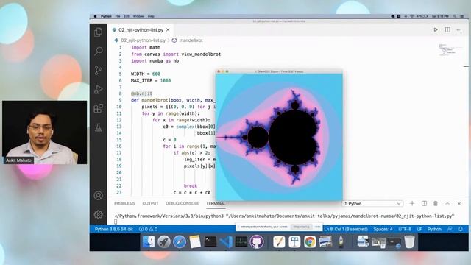Switch to the OUTPUT tab
Image resolution: width=471 pixels, height=265 pixels.
150,203
